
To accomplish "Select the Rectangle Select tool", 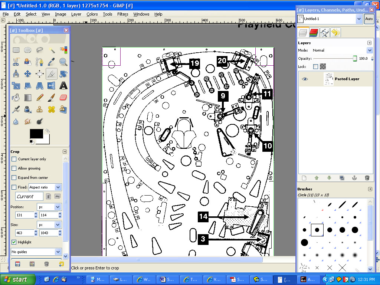I will pos(16,50).
